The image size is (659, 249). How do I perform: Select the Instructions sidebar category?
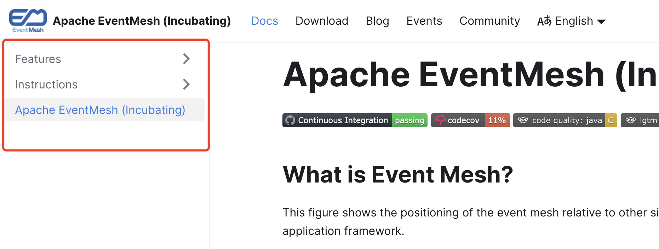point(46,85)
